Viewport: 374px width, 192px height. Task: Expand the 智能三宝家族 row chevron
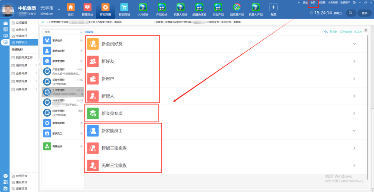click(x=354, y=148)
